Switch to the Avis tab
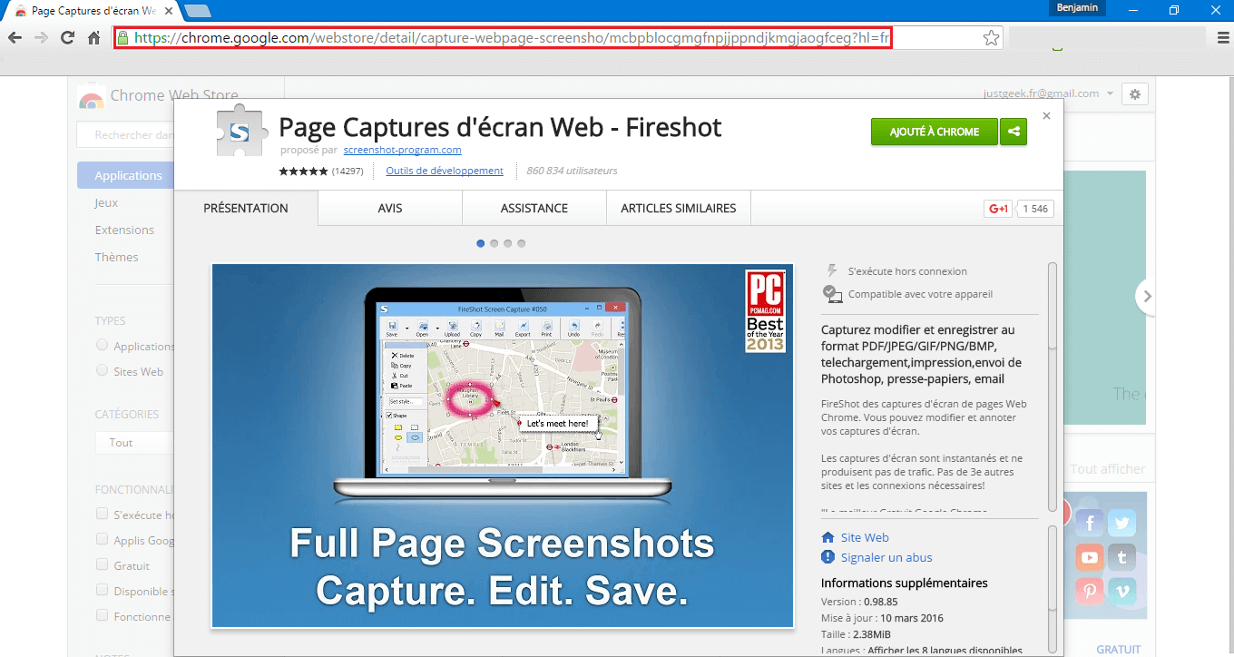The width and height of the screenshot is (1234, 657). tap(390, 208)
